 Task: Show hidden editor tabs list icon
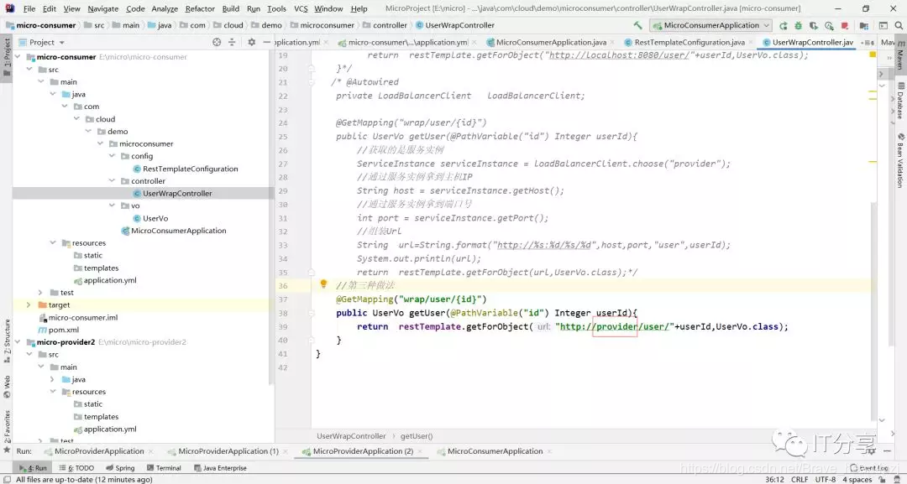(x=867, y=43)
